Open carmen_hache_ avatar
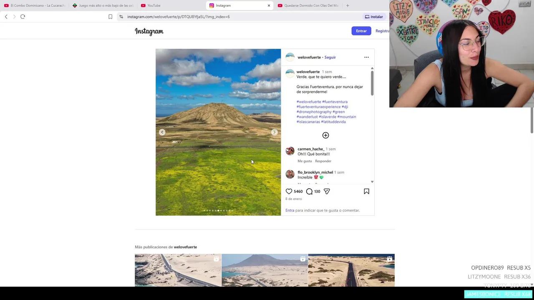 pos(290,151)
